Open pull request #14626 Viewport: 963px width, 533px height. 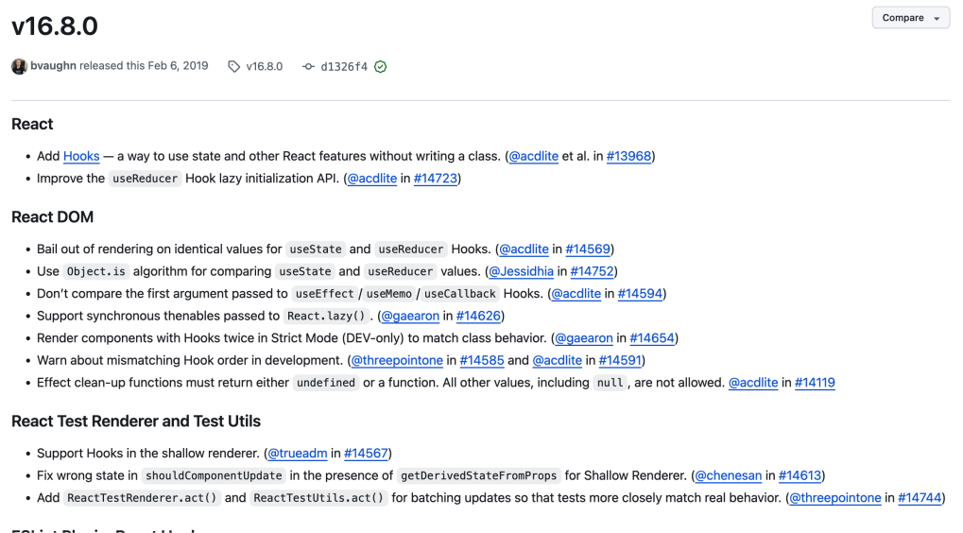(478, 316)
